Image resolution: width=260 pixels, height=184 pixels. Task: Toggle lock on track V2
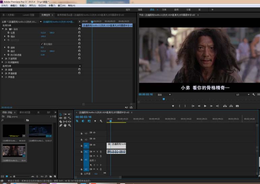(81, 140)
